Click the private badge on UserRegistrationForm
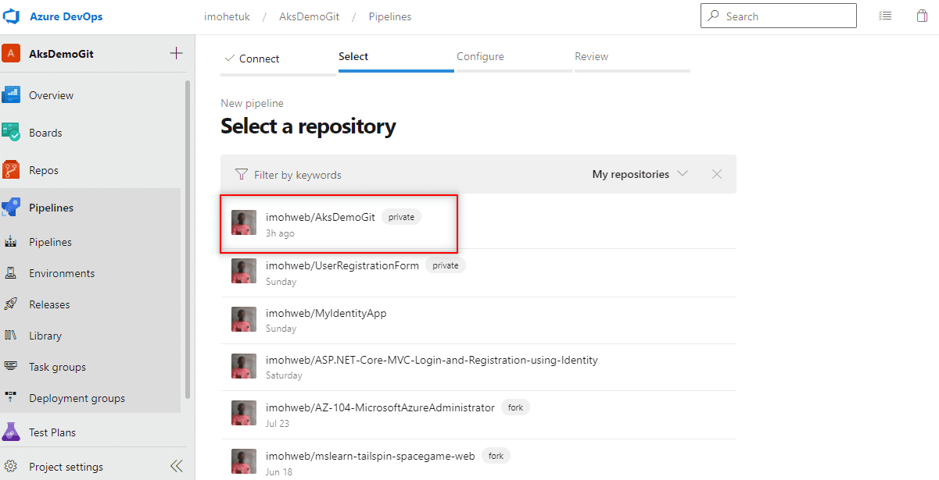 tap(446, 265)
